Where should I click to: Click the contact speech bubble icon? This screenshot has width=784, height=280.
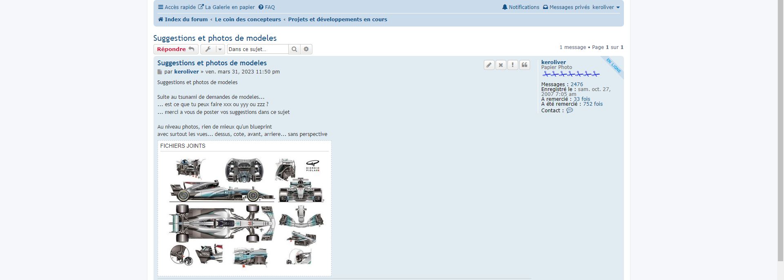570,111
